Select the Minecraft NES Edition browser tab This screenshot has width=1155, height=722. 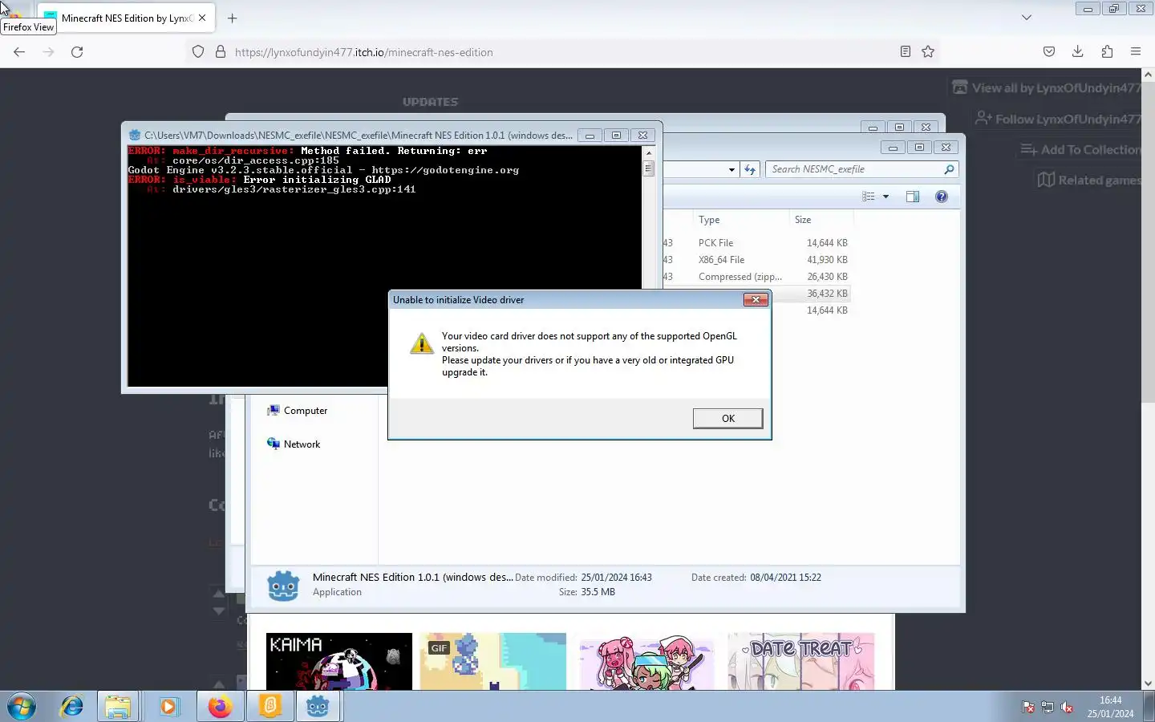click(x=126, y=18)
